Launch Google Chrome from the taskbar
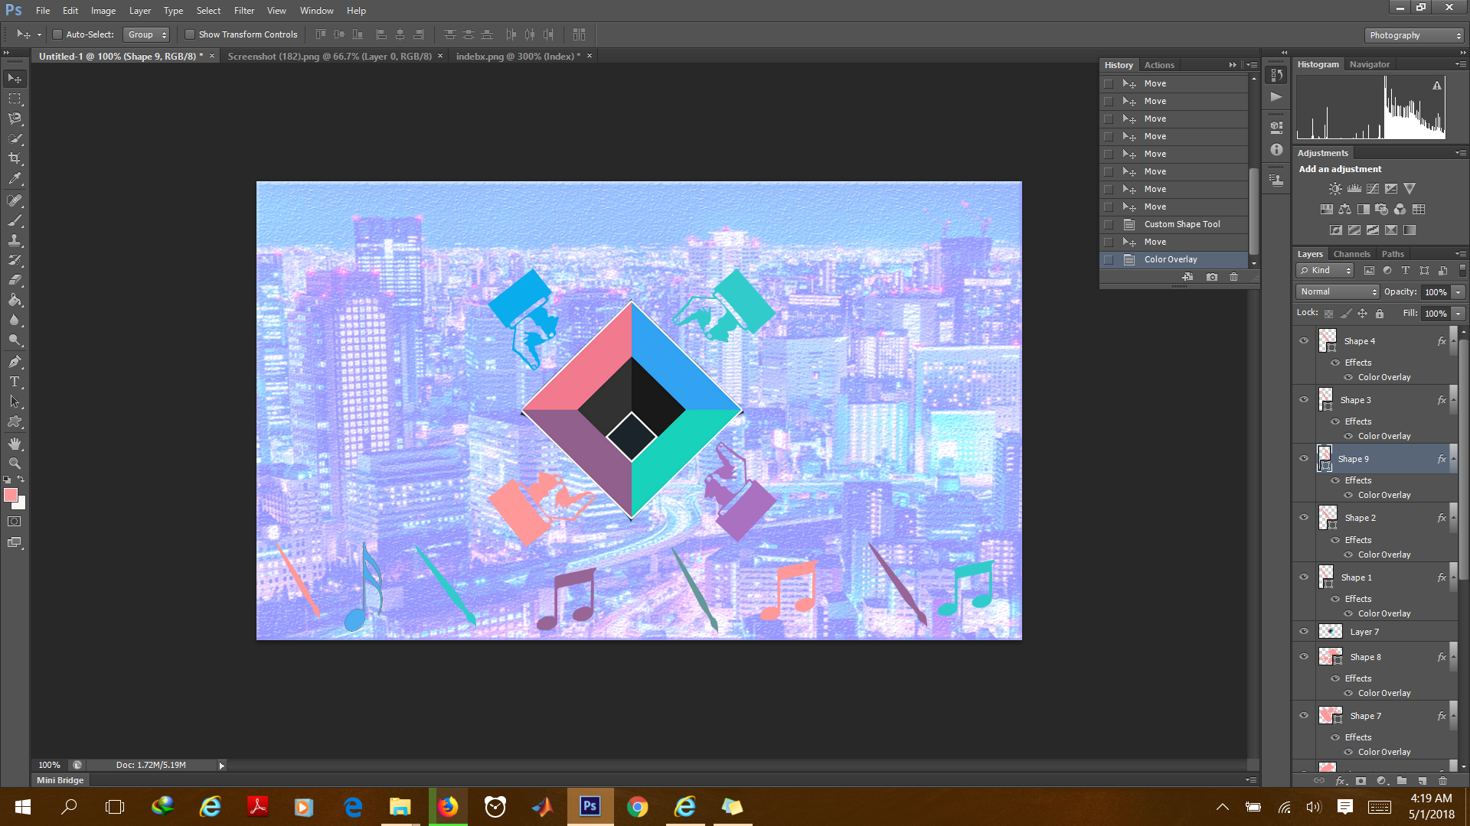This screenshot has height=826, width=1470. [x=637, y=807]
